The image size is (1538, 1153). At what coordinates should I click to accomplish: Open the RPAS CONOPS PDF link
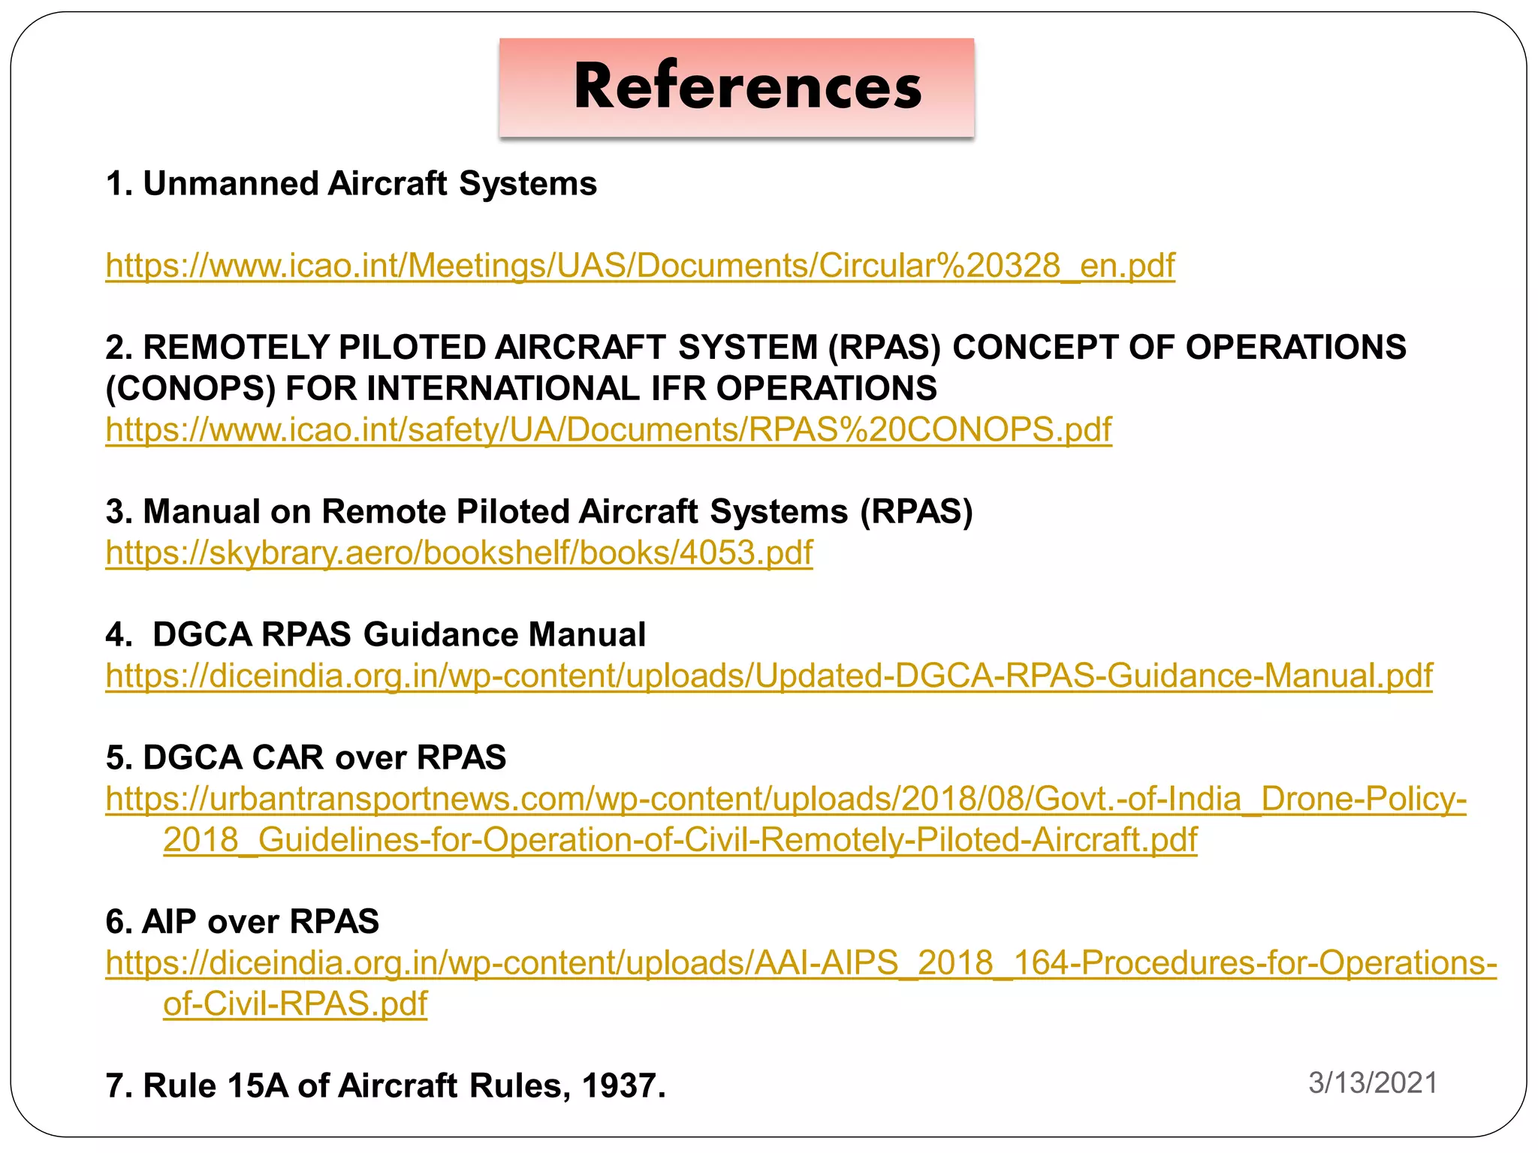click(x=608, y=430)
